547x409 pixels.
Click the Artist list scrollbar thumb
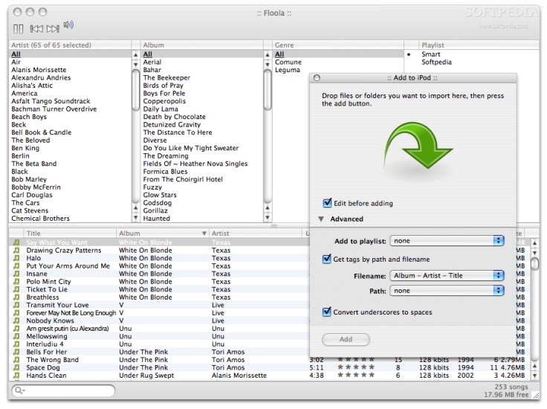(135, 89)
